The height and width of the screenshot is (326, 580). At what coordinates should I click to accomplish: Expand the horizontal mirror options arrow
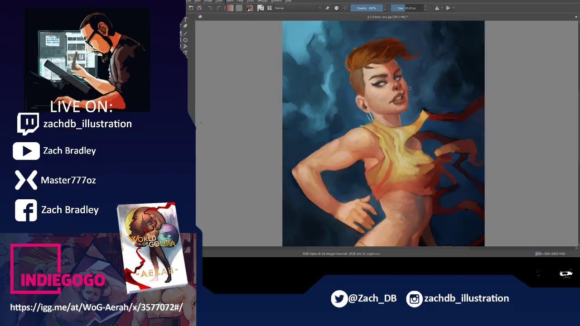[442, 8]
